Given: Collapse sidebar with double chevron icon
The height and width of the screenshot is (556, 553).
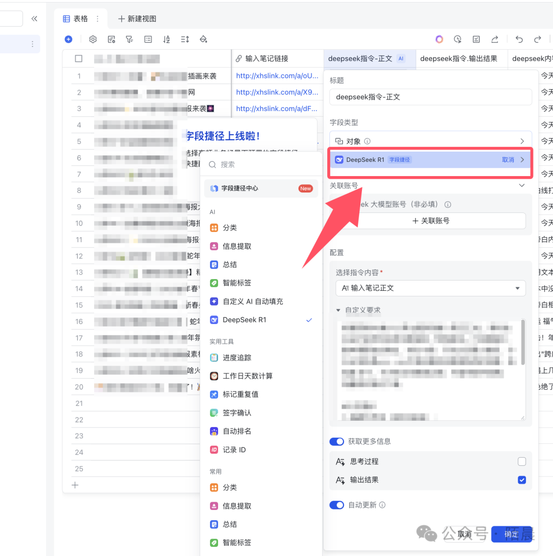Looking at the screenshot, I should pyautogui.click(x=34, y=19).
